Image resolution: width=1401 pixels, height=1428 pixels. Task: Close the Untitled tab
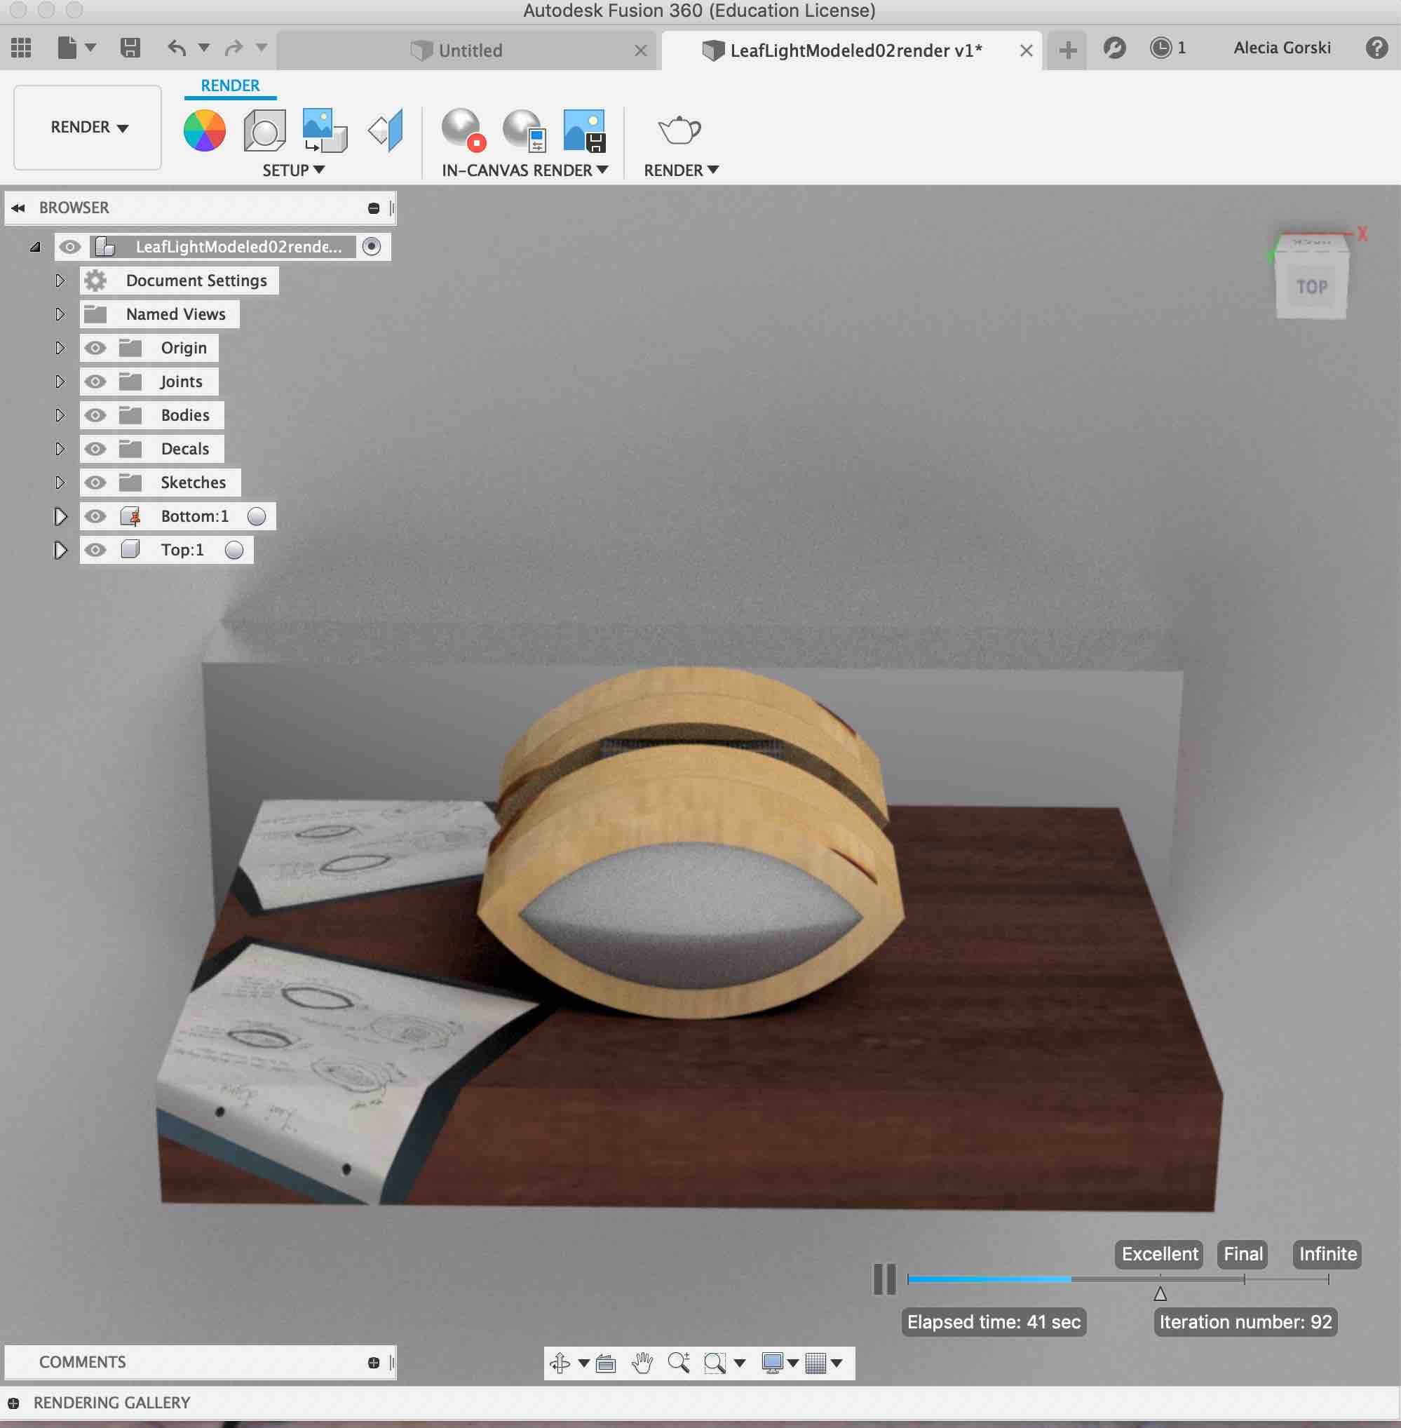(640, 50)
